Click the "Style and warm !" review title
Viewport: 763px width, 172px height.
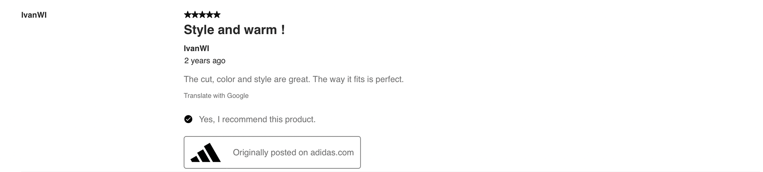[234, 30]
